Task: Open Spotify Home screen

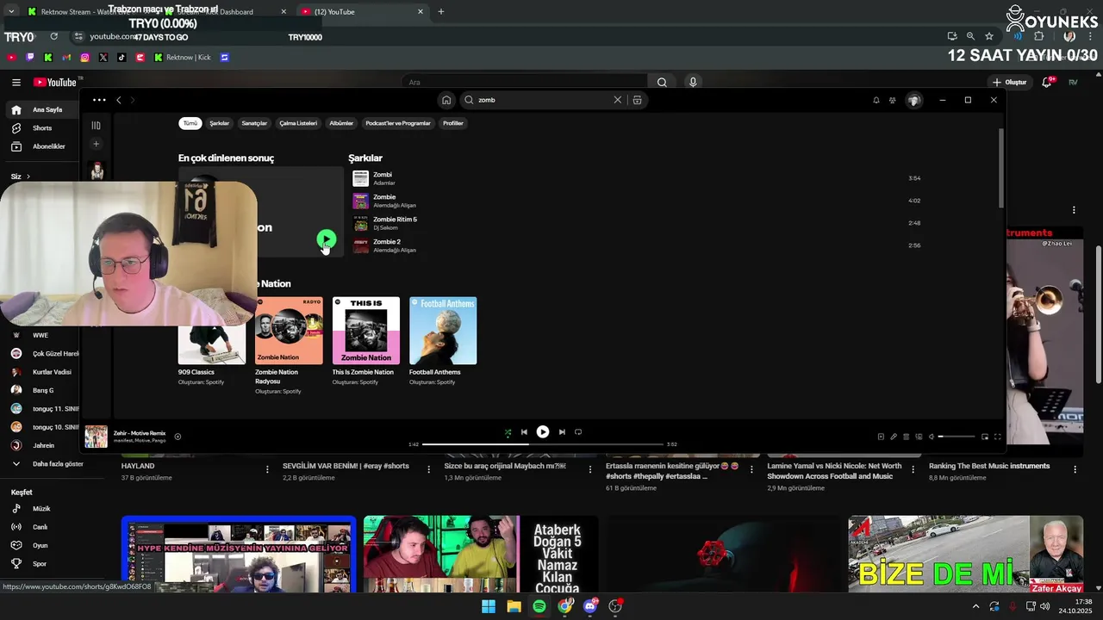Action: 446,100
